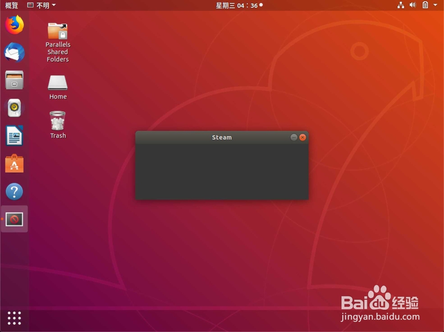Minimize the Steam window
444x332 pixels.
click(293, 137)
